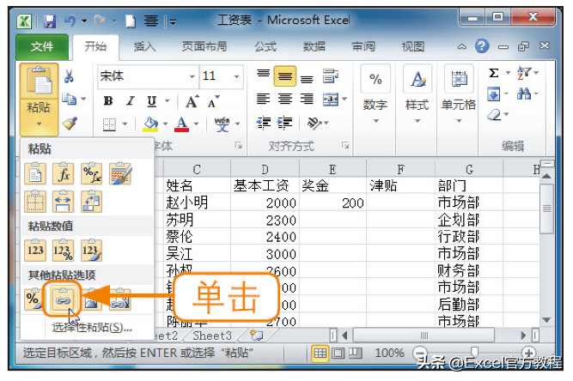Click the large Paste clipboard icon
The height and width of the screenshot is (381, 573).
coord(39,81)
